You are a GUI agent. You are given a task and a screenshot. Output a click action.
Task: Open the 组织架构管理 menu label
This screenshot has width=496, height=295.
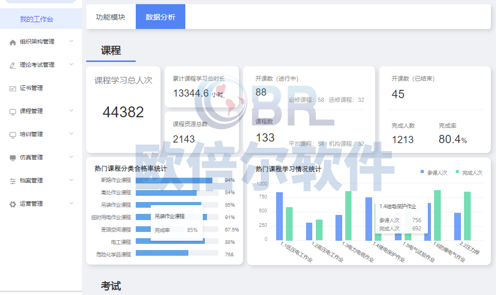[37, 41]
